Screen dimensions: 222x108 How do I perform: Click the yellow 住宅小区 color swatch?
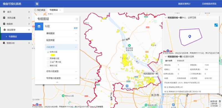53,55
